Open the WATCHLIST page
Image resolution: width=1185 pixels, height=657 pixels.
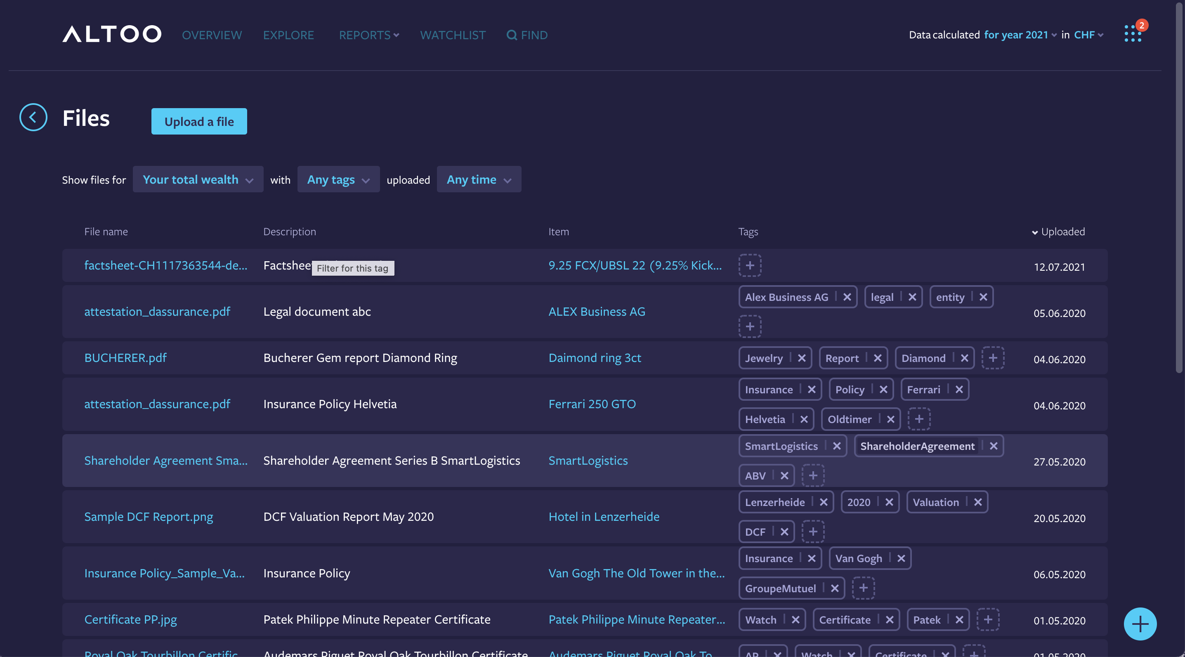click(x=453, y=35)
